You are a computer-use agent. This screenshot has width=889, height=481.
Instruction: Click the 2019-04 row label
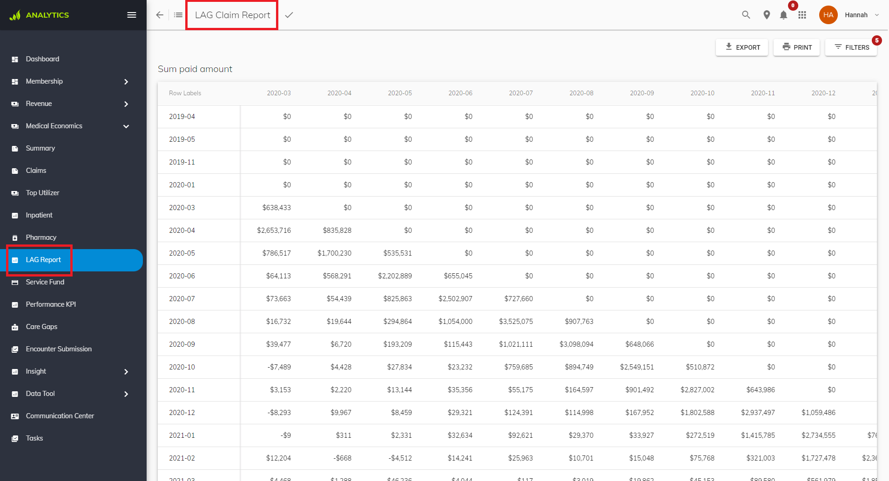point(182,117)
